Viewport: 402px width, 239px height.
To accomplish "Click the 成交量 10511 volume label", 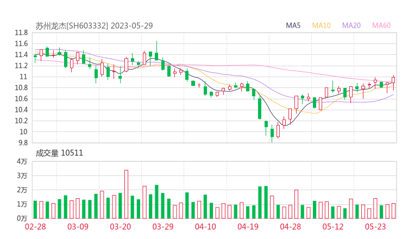I will (59, 153).
